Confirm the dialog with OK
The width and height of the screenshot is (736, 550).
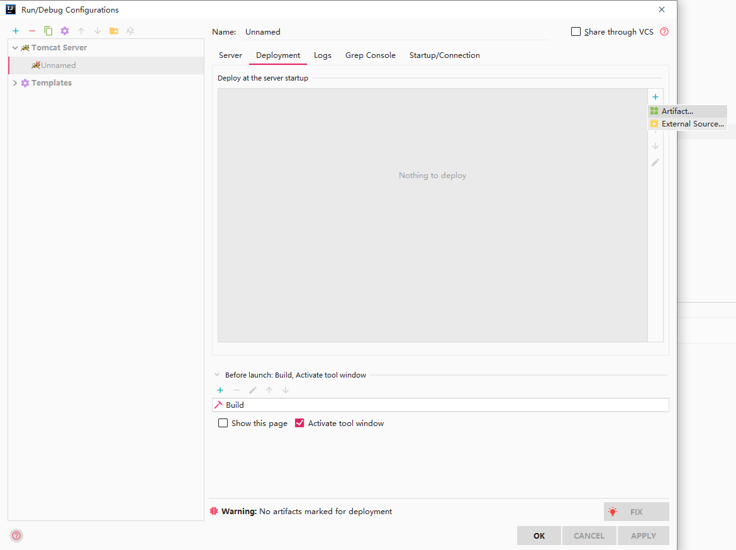tap(539, 536)
